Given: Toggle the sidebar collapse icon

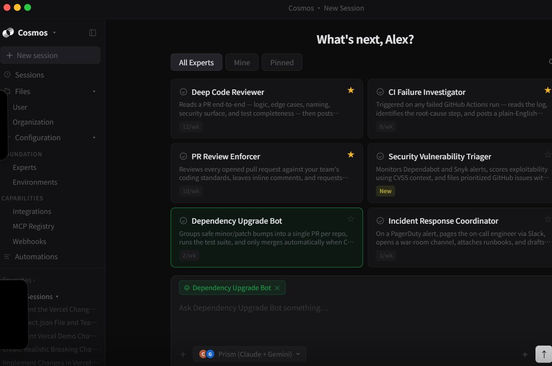Looking at the screenshot, I should (93, 33).
